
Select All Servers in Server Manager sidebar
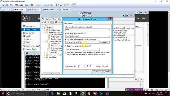pos(30,33)
